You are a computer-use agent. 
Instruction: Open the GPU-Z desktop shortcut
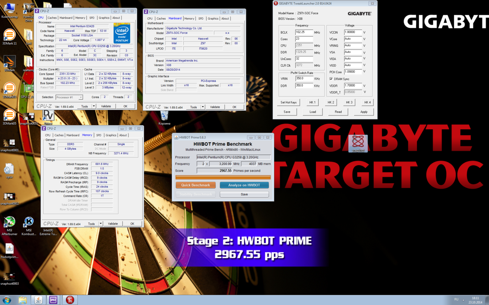[x=27, y=90]
